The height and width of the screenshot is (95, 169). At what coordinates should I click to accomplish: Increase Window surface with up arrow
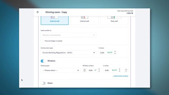[x=99, y=69]
